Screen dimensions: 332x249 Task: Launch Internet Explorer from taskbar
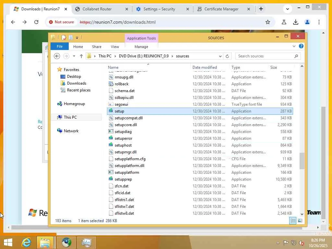27,243
